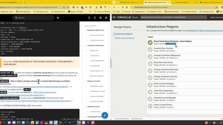Open Data Regions for Platform and Infrastructure link
Viewport: 223px width, 125px height.
click(205, 31)
